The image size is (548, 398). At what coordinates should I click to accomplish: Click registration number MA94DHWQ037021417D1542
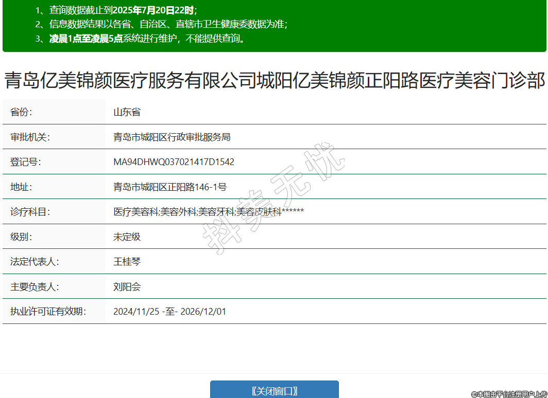(x=174, y=162)
